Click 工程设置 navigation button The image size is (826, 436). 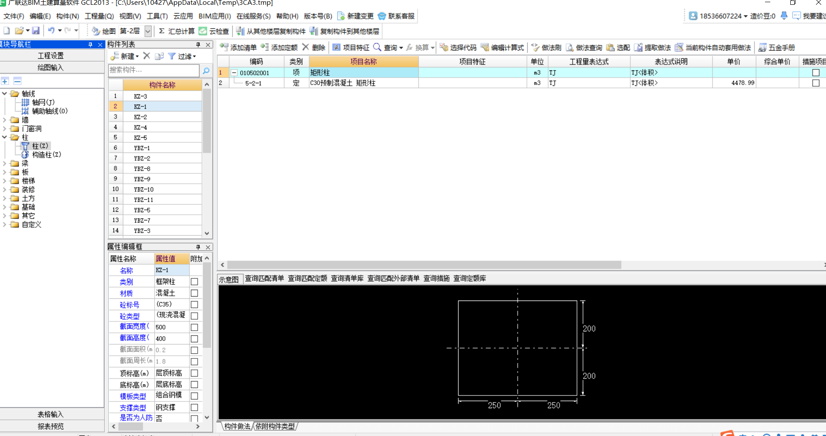[51, 56]
